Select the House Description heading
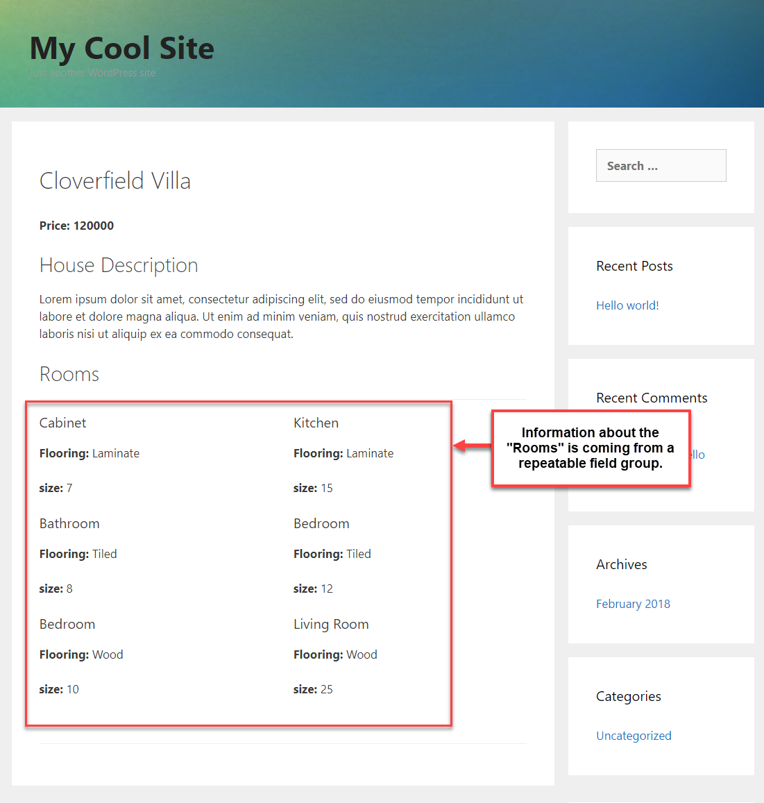This screenshot has width=764, height=803. coord(118,265)
